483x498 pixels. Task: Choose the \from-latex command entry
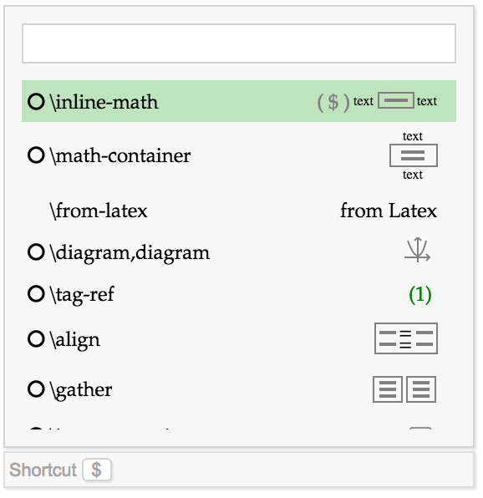(239, 211)
